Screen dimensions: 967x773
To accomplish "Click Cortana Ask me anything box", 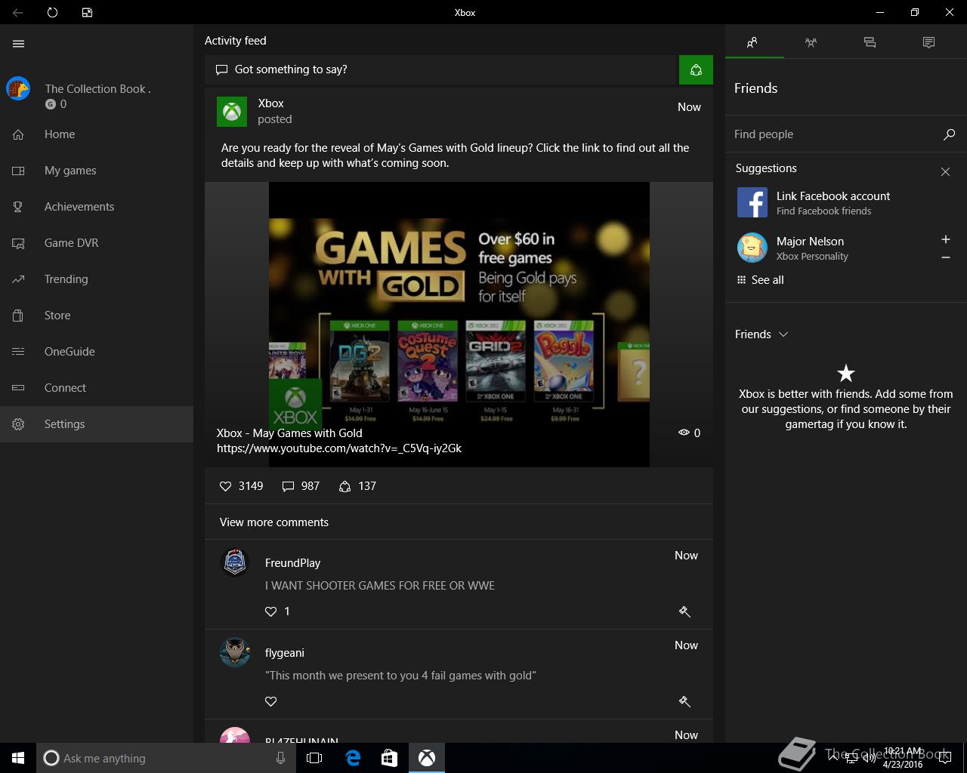I will click(x=165, y=758).
